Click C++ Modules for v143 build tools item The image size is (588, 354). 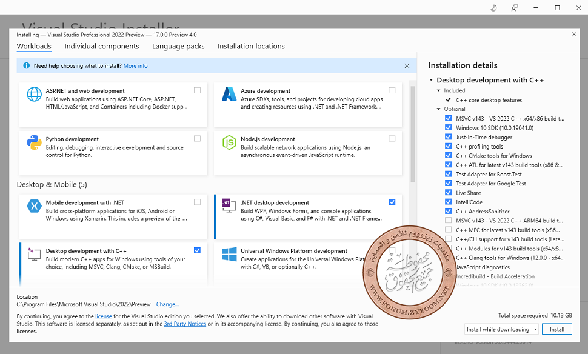(509, 249)
